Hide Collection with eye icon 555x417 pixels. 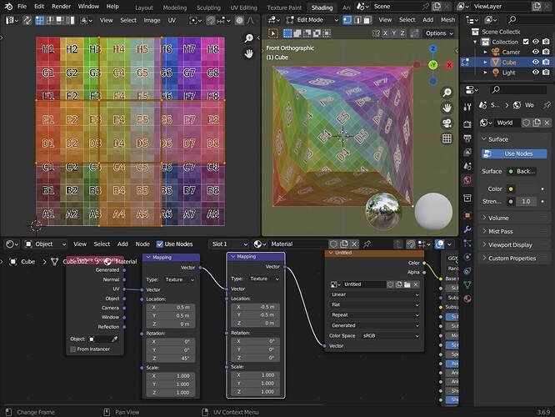536,42
